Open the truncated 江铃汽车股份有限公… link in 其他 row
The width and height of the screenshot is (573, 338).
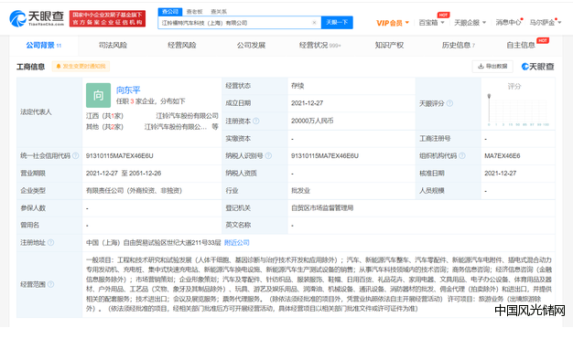point(176,127)
